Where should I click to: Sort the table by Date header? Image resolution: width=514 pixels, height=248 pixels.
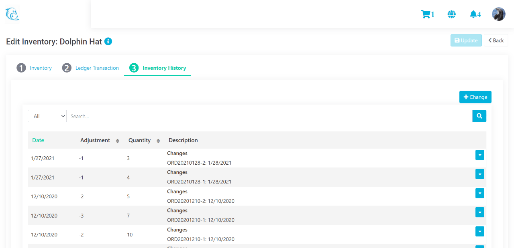coord(38,140)
